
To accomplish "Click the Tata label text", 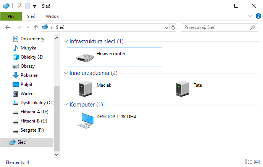I will pyautogui.click(x=198, y=85).
